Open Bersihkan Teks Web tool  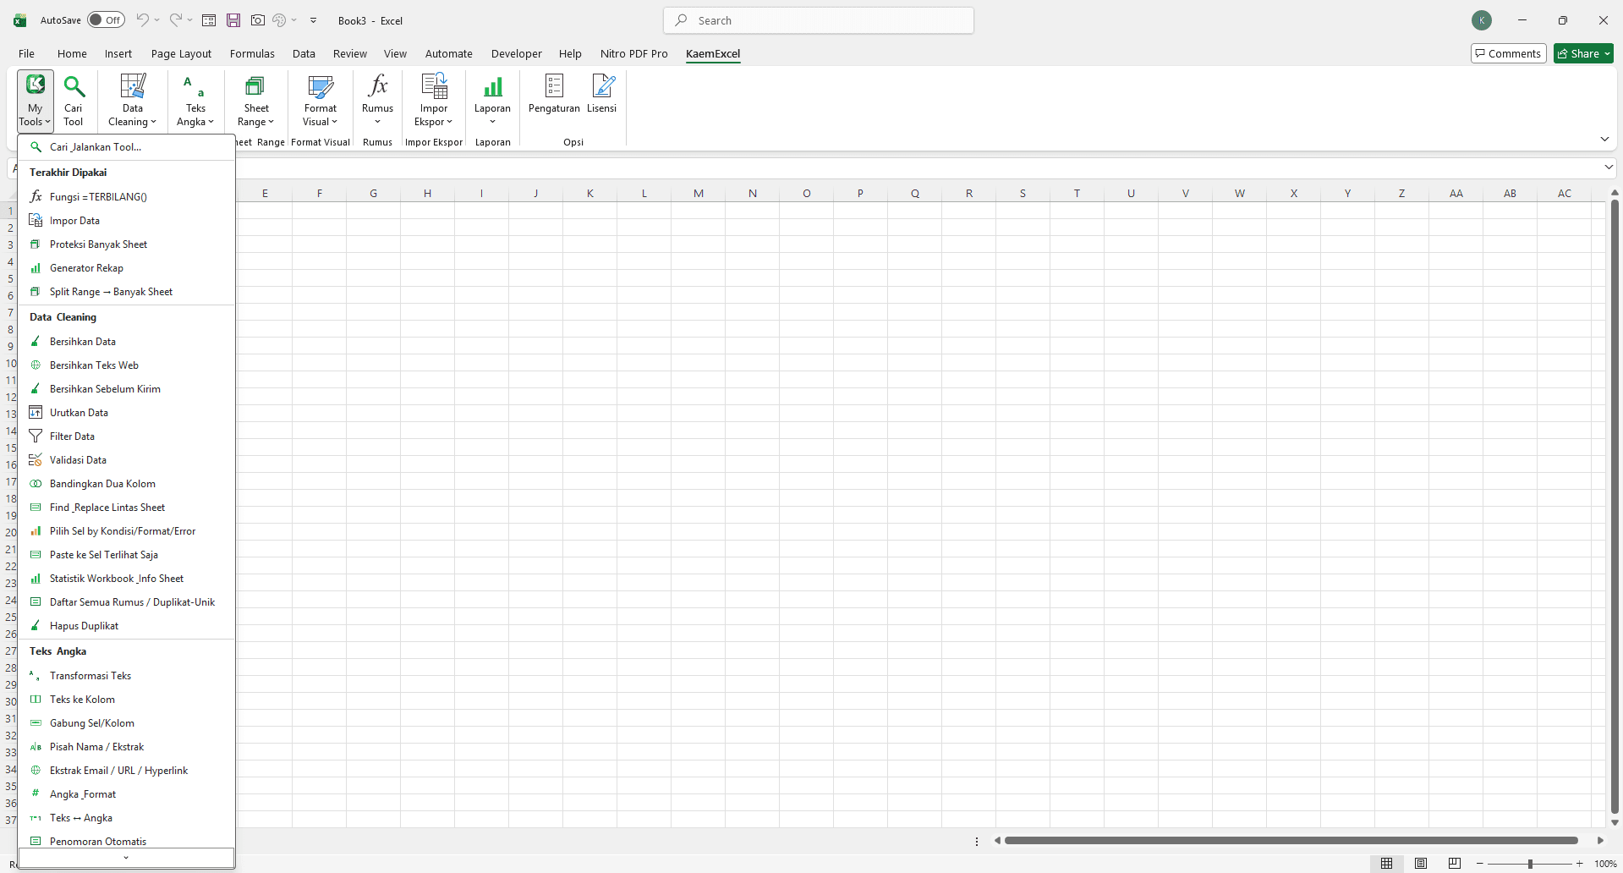(126, 365)
